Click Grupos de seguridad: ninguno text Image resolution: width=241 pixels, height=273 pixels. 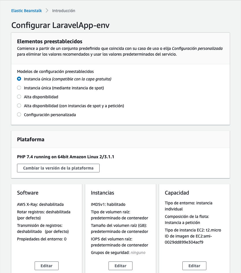[x=118, y=253]
